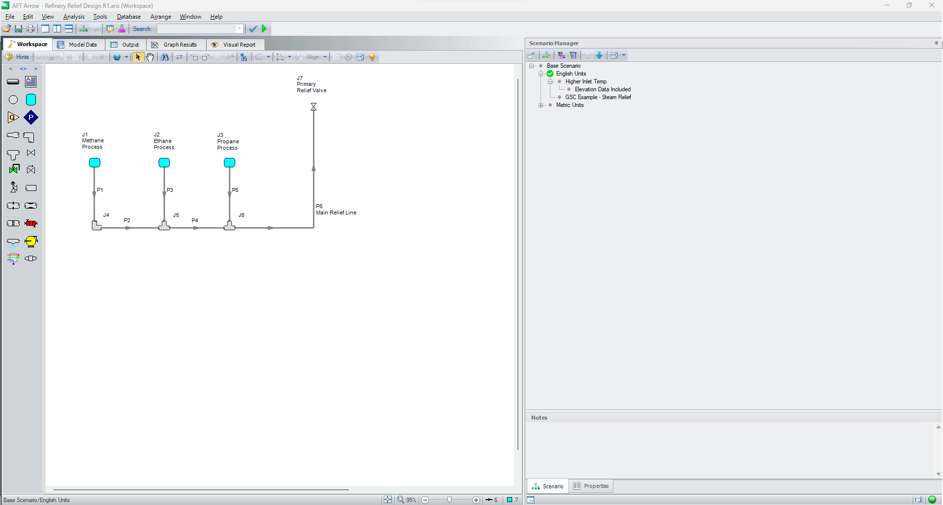Click the Hints button
Image resolution: width=943 pixels, height=505 pixels.
[17, 57]
